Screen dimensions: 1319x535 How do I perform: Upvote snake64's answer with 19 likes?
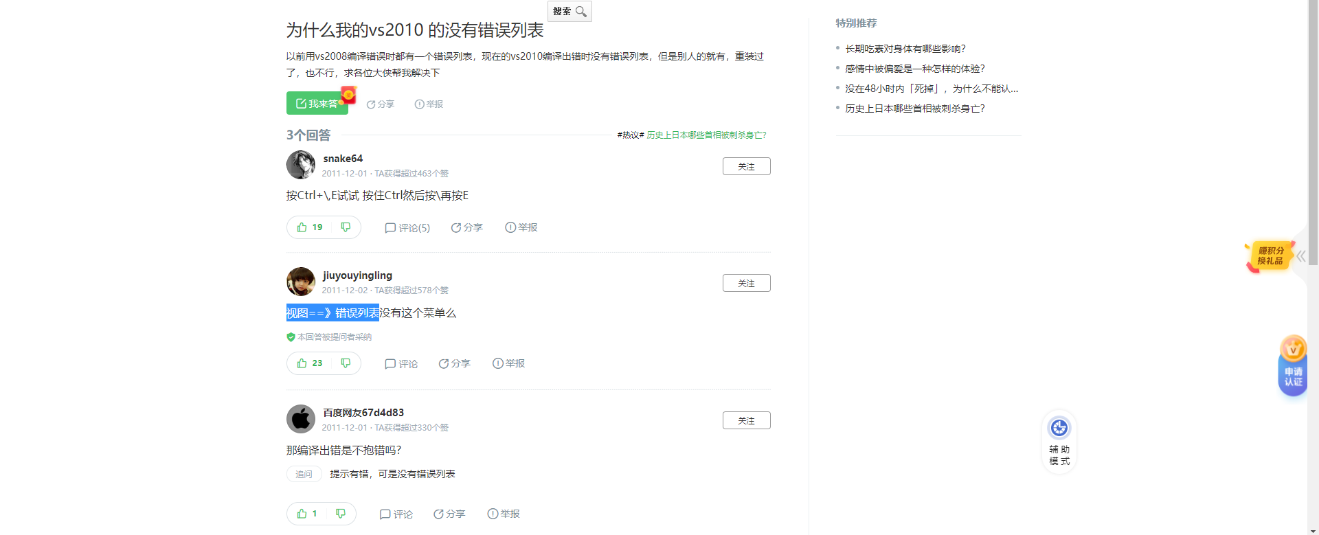click(310, 227)
